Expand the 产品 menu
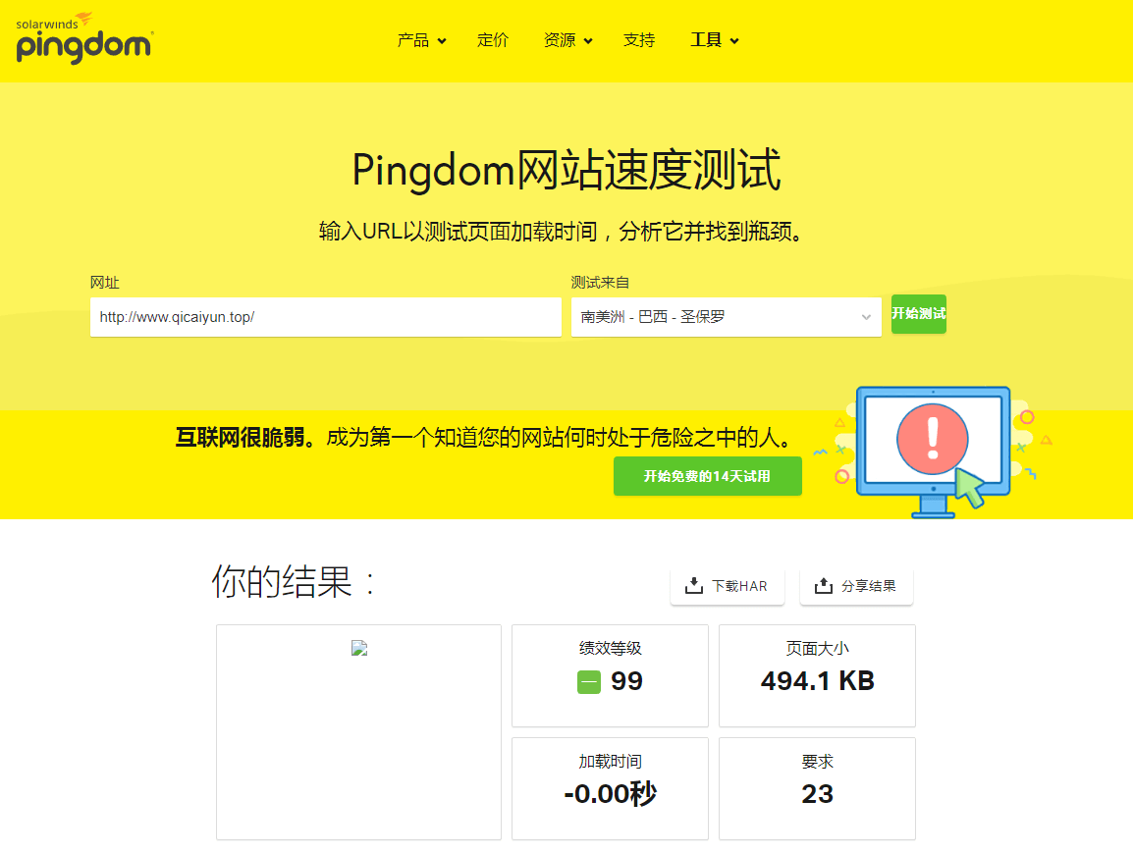This screenshot has height=853, width=1133. [x=421, y=40]
